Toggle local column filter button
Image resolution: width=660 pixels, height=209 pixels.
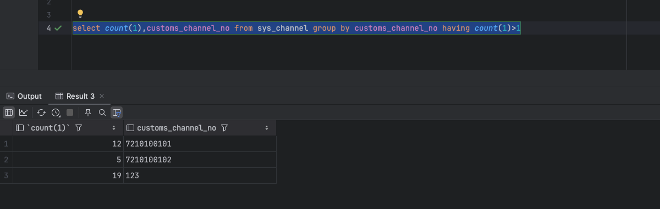[x=117, y=112]
